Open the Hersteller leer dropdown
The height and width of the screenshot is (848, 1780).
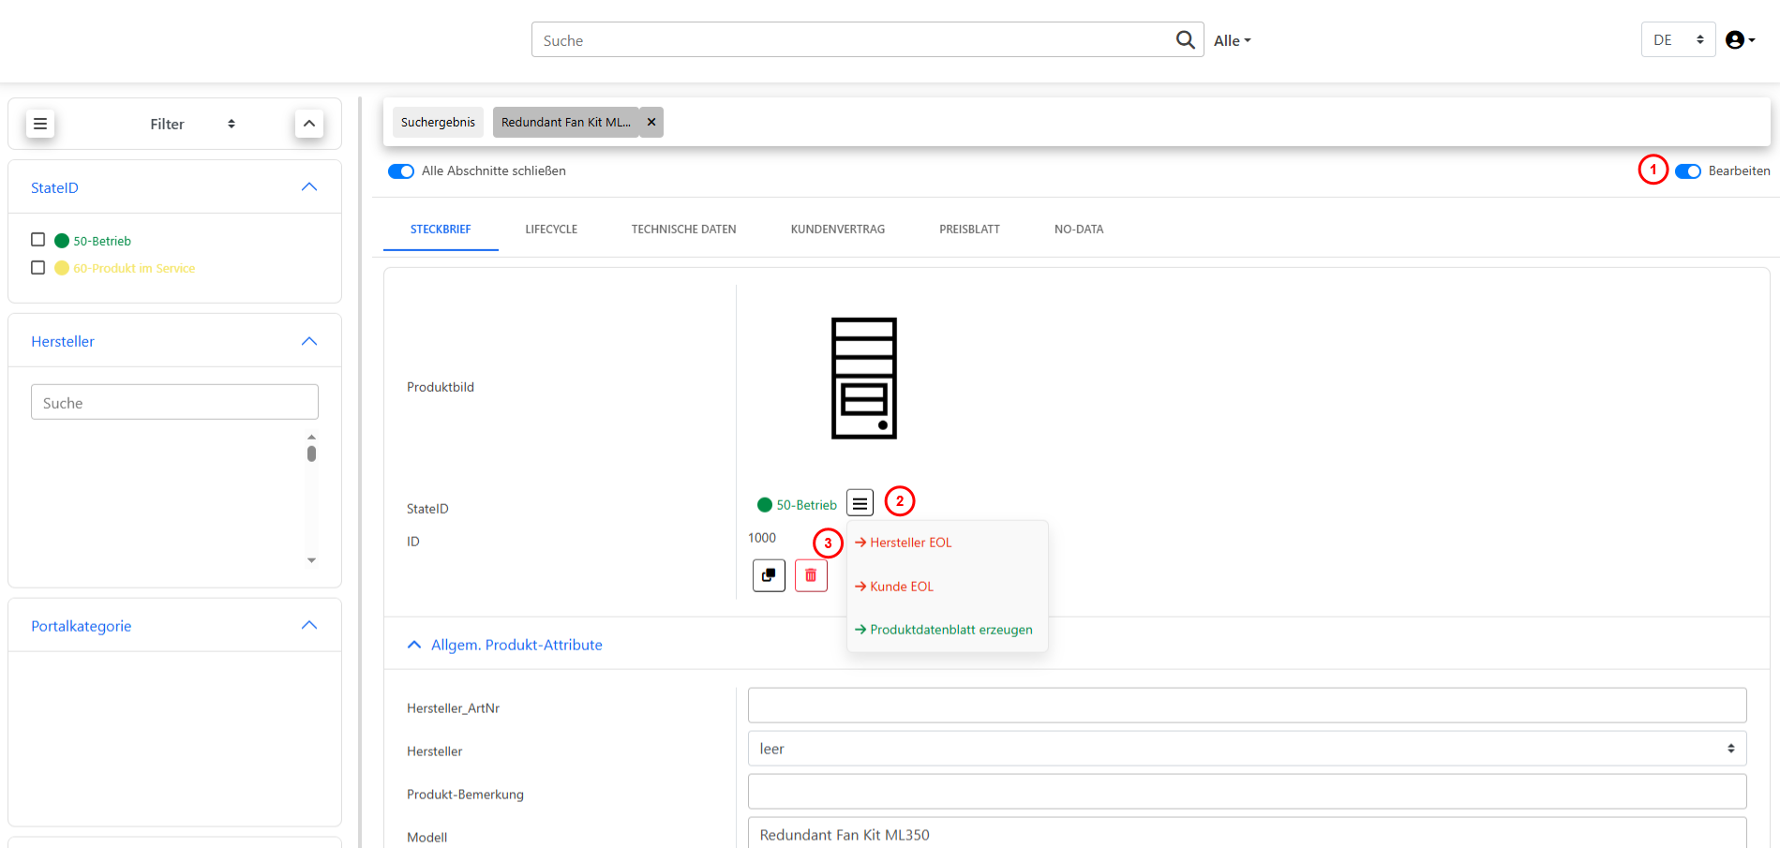(1247, 749)
